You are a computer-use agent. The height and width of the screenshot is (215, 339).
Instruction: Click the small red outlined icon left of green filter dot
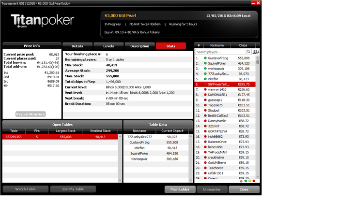(x=241, y=181)
